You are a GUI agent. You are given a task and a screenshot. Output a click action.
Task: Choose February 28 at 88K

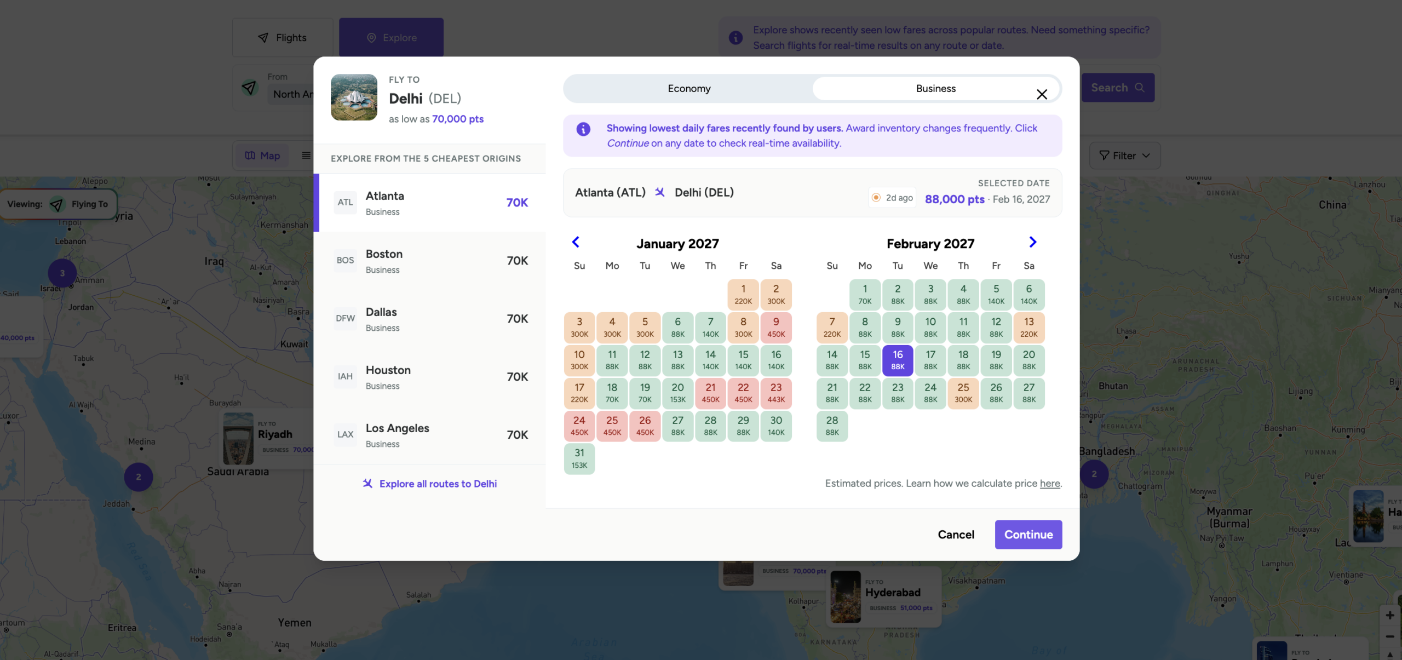pos(832,426)
